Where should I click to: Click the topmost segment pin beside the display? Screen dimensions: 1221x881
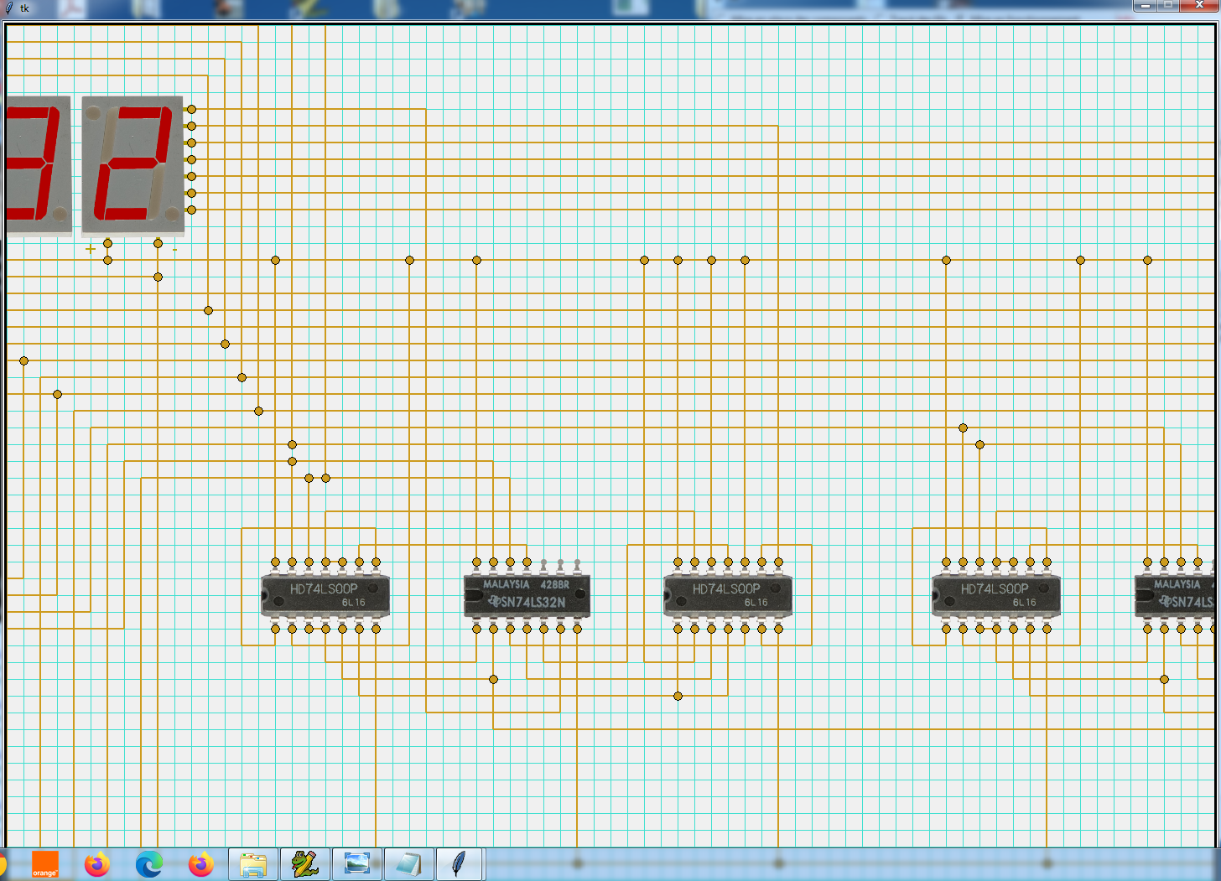[x=191, y=110]
